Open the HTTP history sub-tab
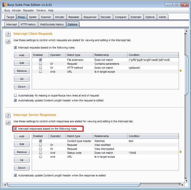The width and height of the screenshot is (191, 190). [x=28, y=25]
